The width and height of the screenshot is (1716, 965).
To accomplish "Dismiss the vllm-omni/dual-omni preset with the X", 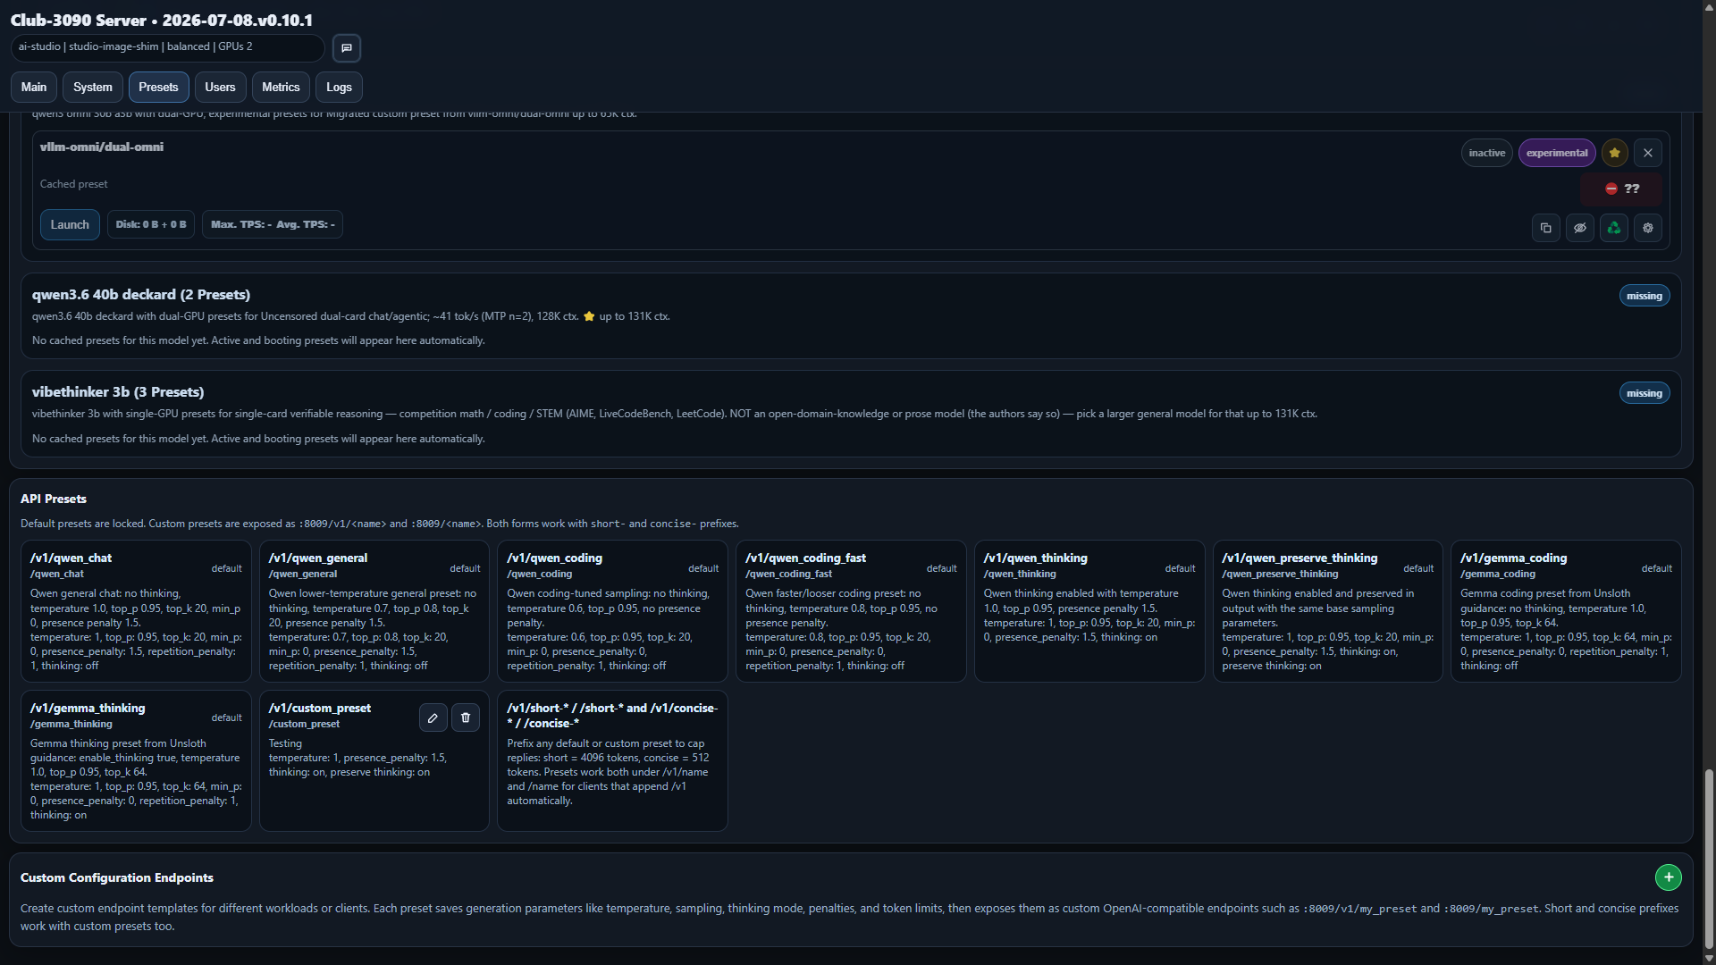I will click(x=1648, y=153).
